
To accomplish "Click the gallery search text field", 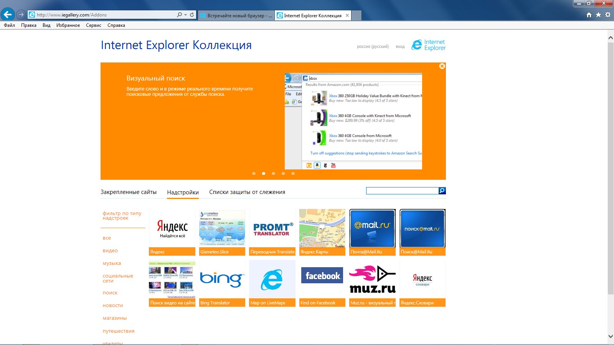I will (402, 191).
